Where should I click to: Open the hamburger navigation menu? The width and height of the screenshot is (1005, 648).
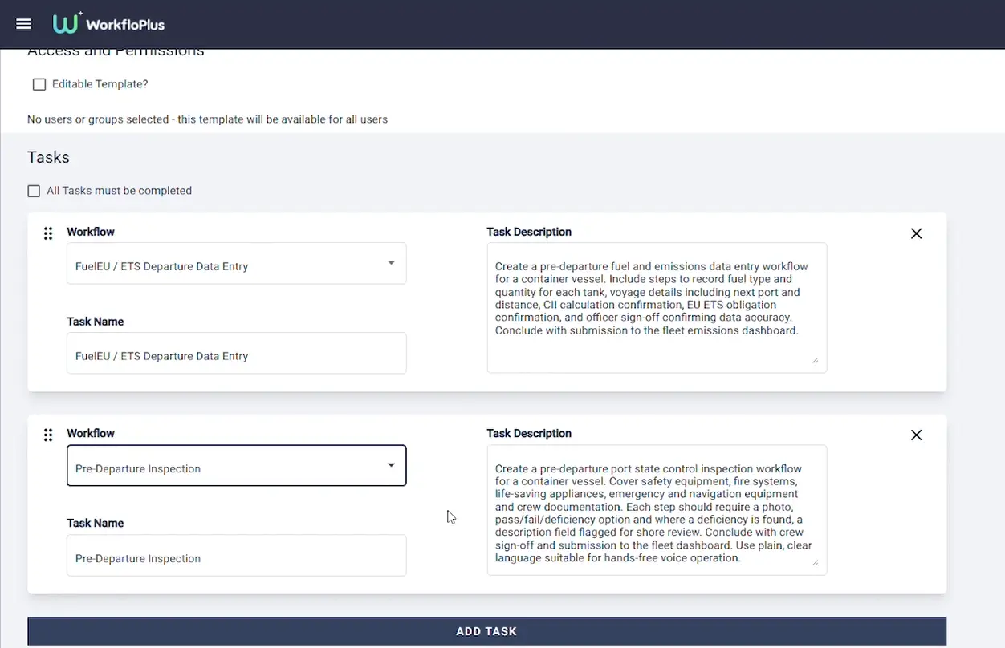pos(24,24)
